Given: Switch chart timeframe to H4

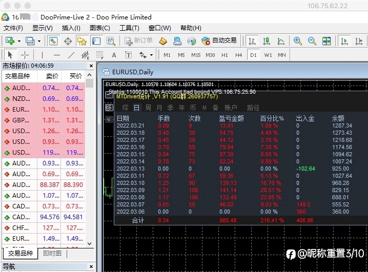Looking at the screenshot, I should [238, 55].
